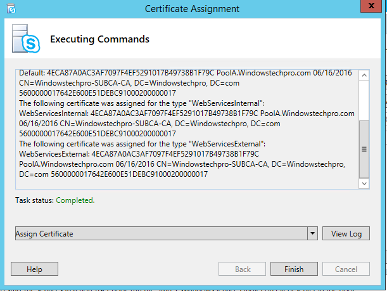Click the Finish button

[294, 269]
